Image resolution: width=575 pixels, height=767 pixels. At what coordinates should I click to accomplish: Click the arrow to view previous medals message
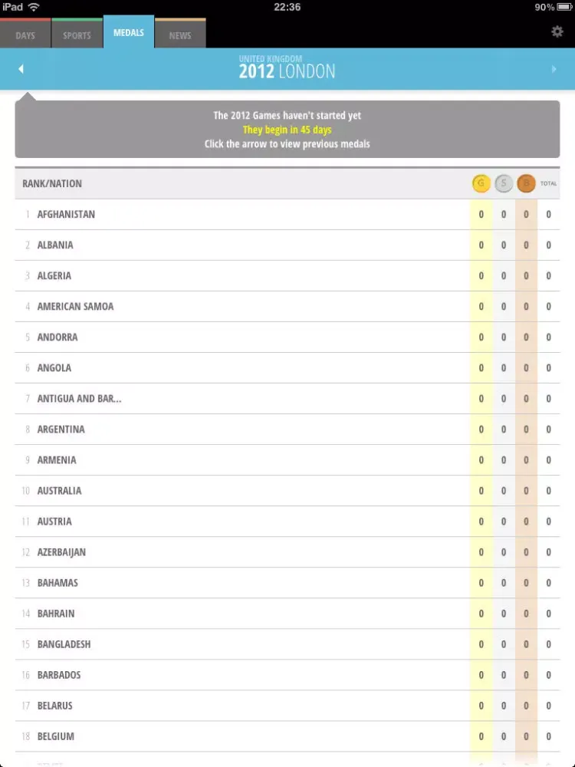point(287,144)
